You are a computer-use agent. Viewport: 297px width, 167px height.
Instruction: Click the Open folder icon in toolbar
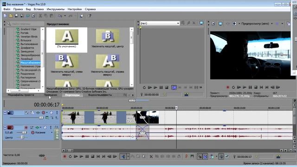coord(11,16)
